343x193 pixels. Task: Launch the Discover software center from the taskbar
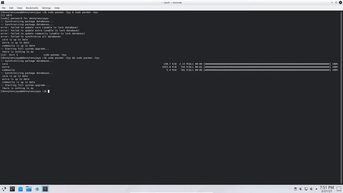coord(20,189)
